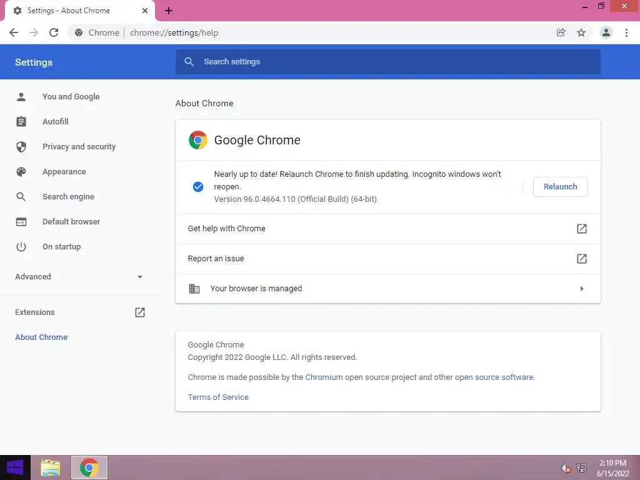This screenshot has height=480, width=640.
Task: Open the Windows Start menu
Action: (x=15, y=467)
